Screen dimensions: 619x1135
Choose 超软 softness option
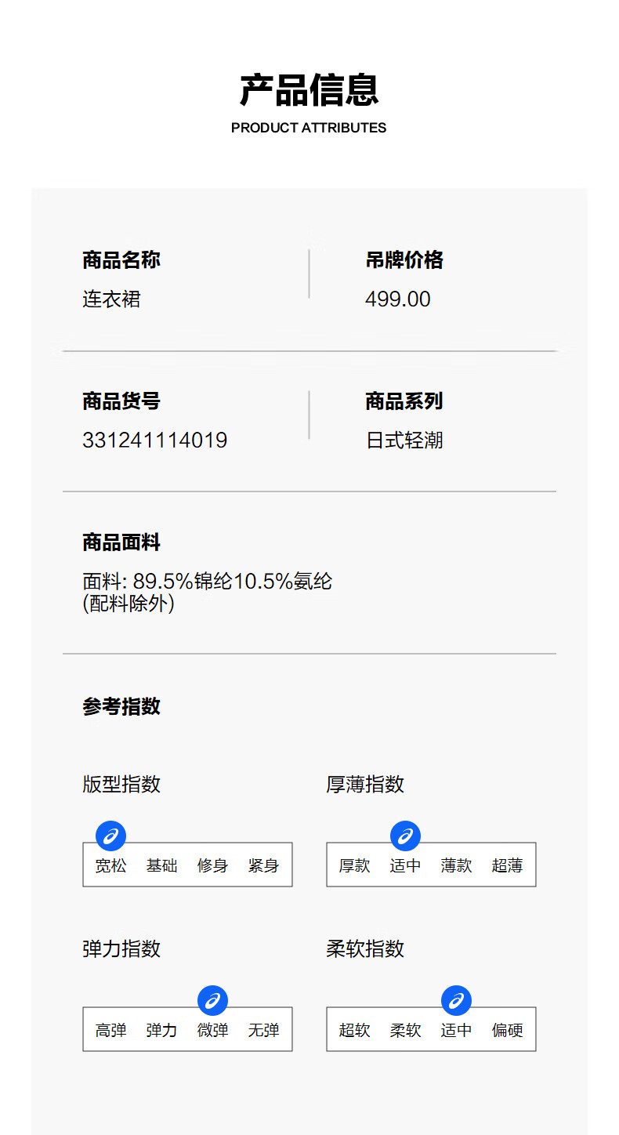[x=354, y=1030]
